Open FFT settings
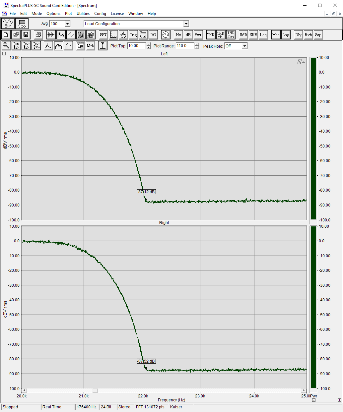The width and height of the screenshot is (343, 412). click(103, 35)
